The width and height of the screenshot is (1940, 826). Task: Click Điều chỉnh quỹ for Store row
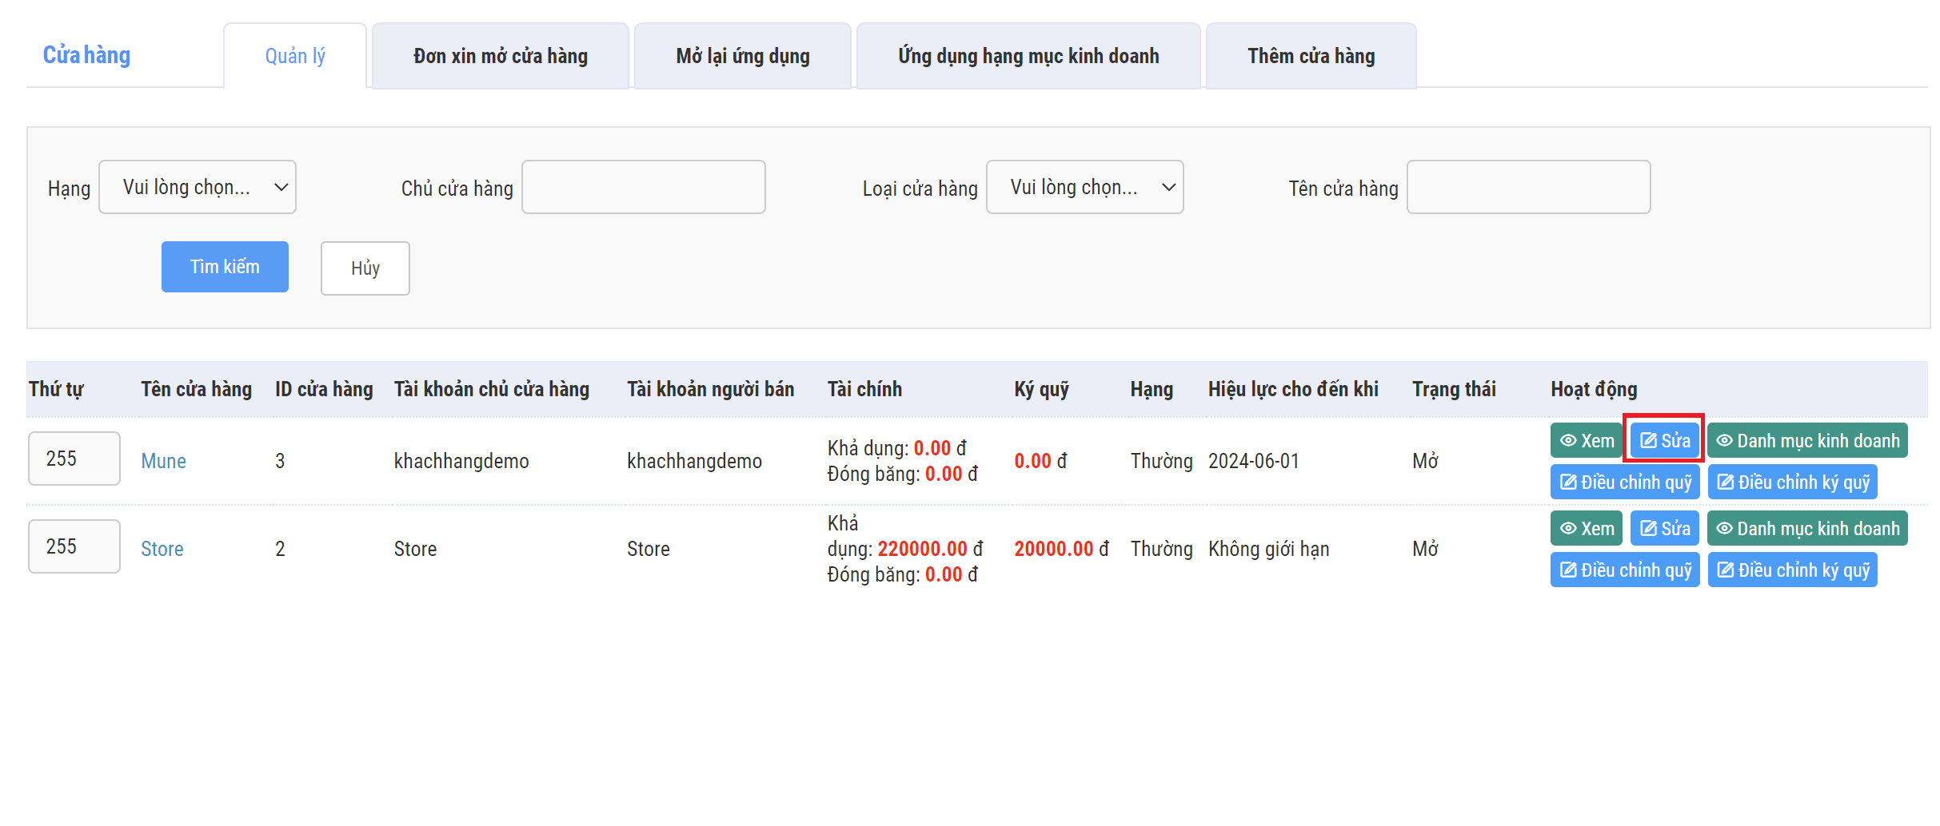point(1624,570)
